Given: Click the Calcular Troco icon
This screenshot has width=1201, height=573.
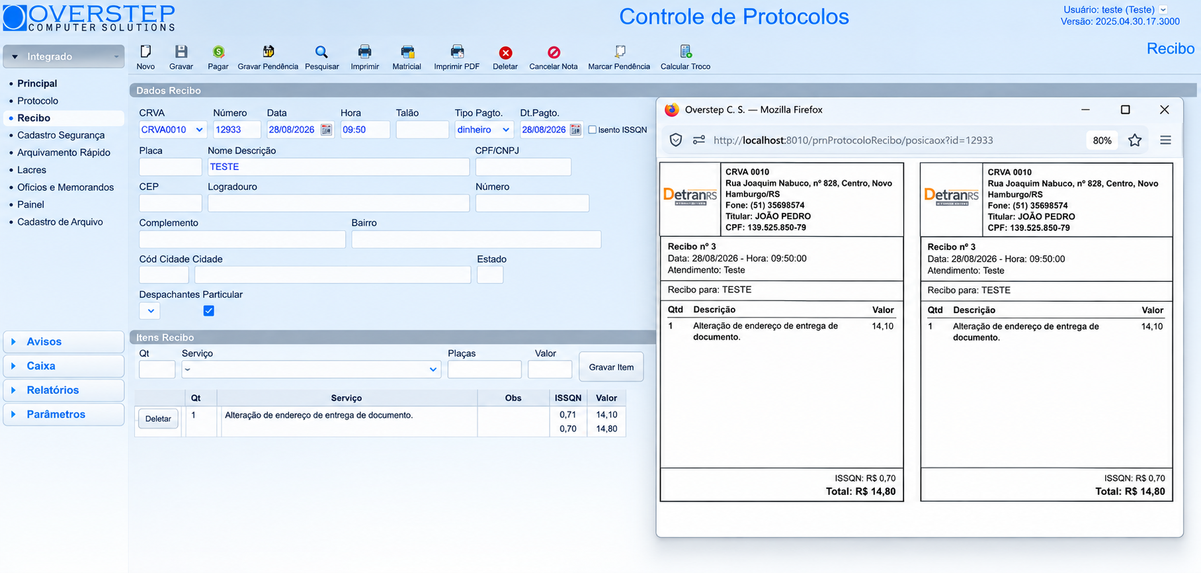Looking at the screenshot, I should click(x=685, y=52).
